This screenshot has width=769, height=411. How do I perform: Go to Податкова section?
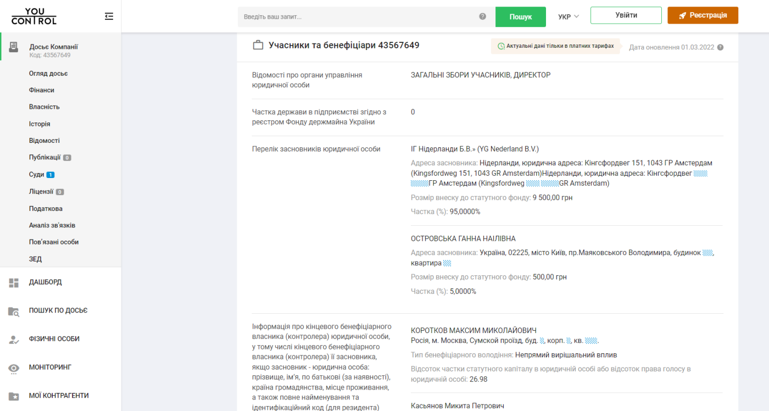[46, 209]
